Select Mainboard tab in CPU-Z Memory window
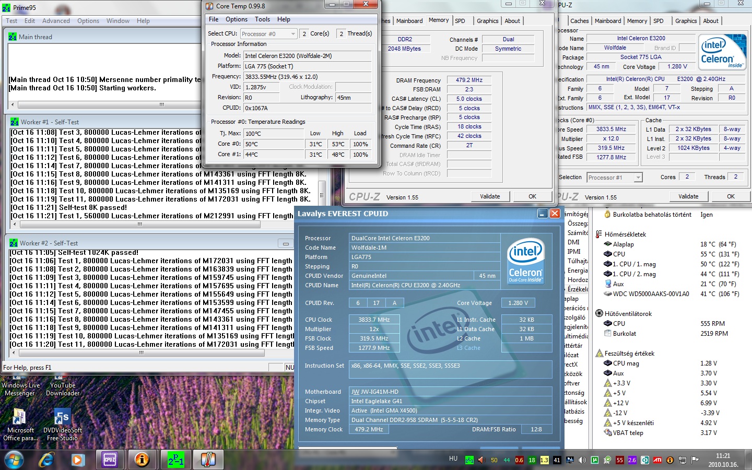 tap(409, 21)
